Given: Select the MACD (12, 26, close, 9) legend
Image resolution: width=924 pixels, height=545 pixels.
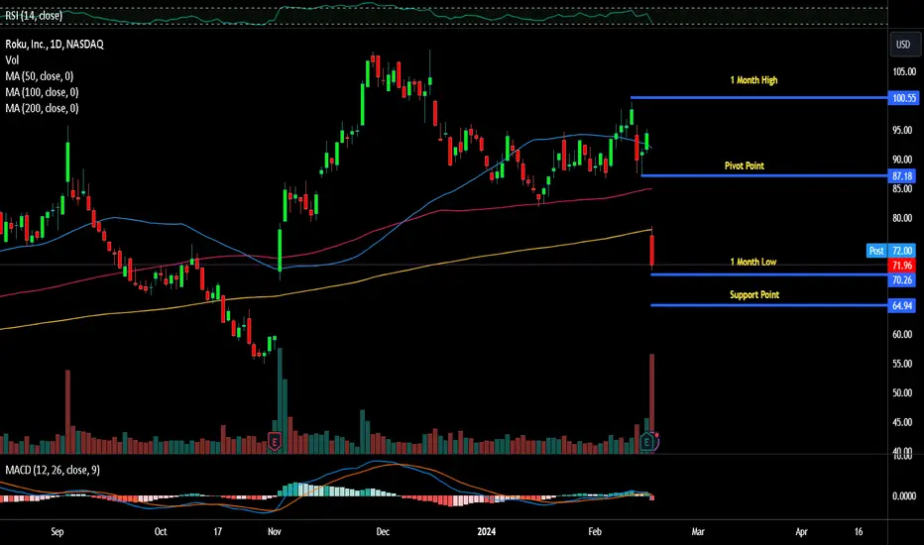Looking at the screenshot, I should [53, 470].
